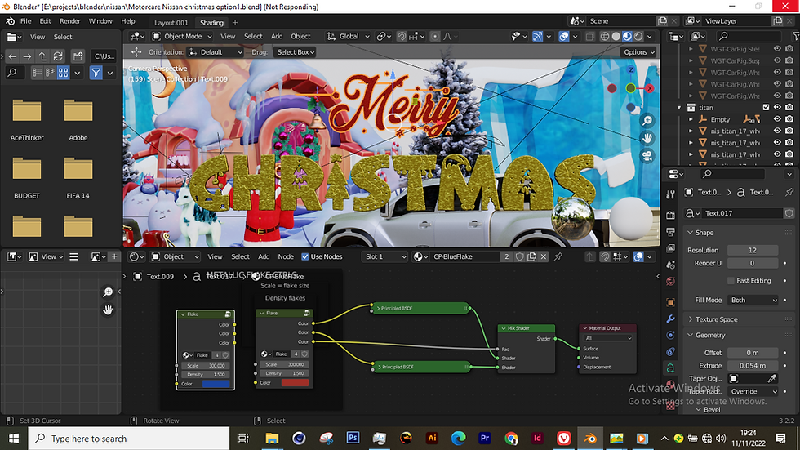Click the file browser filter funnel icon
Viewport: 800px width, 450px height.
point(96,73)
